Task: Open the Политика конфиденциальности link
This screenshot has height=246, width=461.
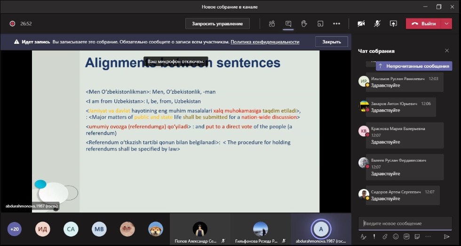Action: pyautogui.click(x=265, y=42)
